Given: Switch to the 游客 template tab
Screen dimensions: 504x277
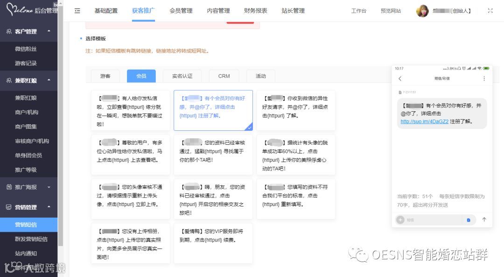Looking at the screenshot, I should tap(105, 76).
